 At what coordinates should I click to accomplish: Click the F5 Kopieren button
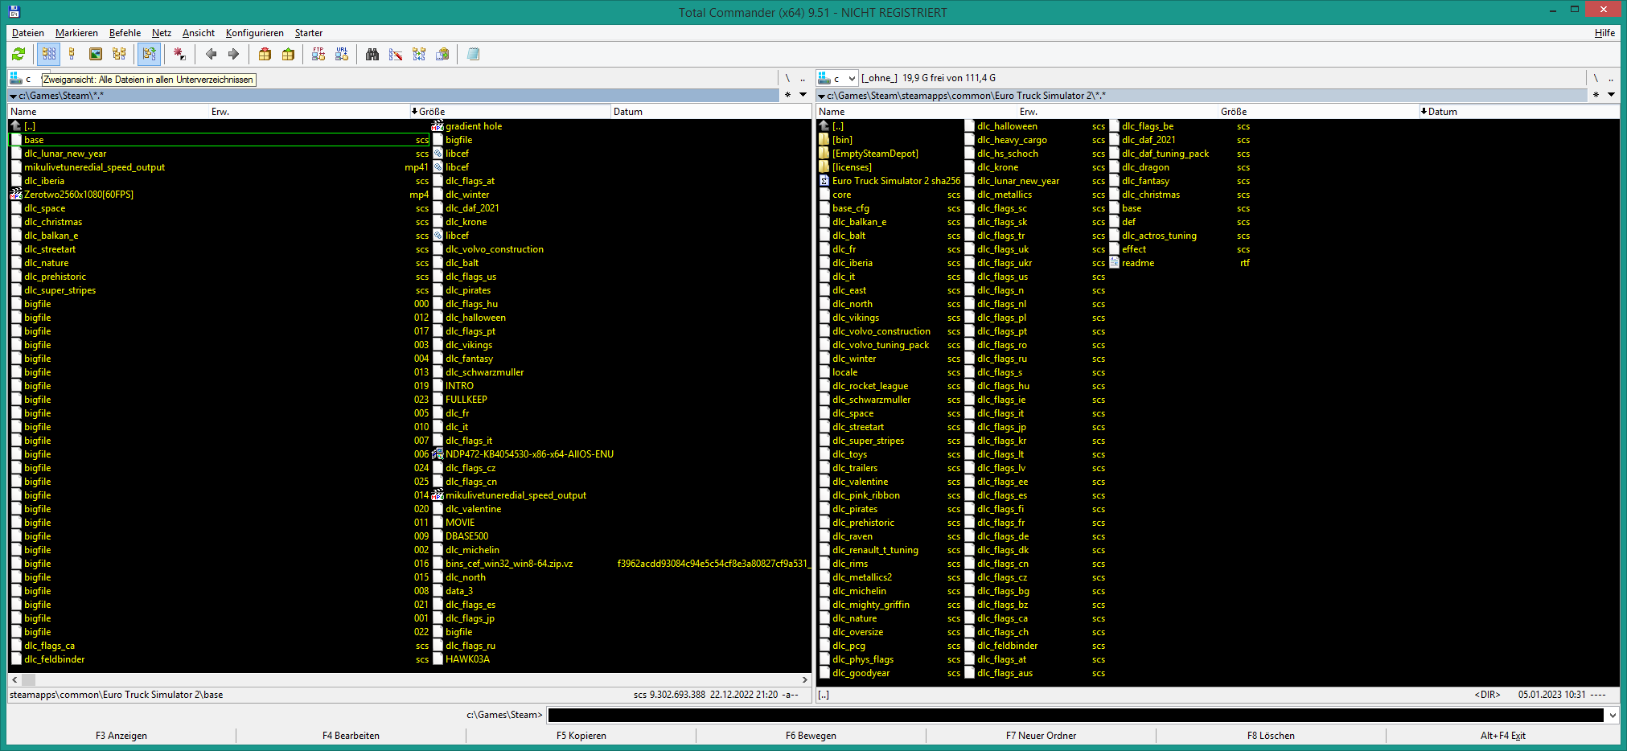tap(581, 736)
